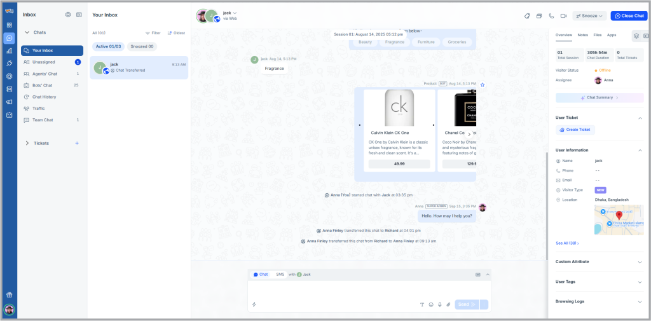This screenshot has width=651, height=321.
Task: Click the Inbox settings gear icon
Action: [68, 15]
